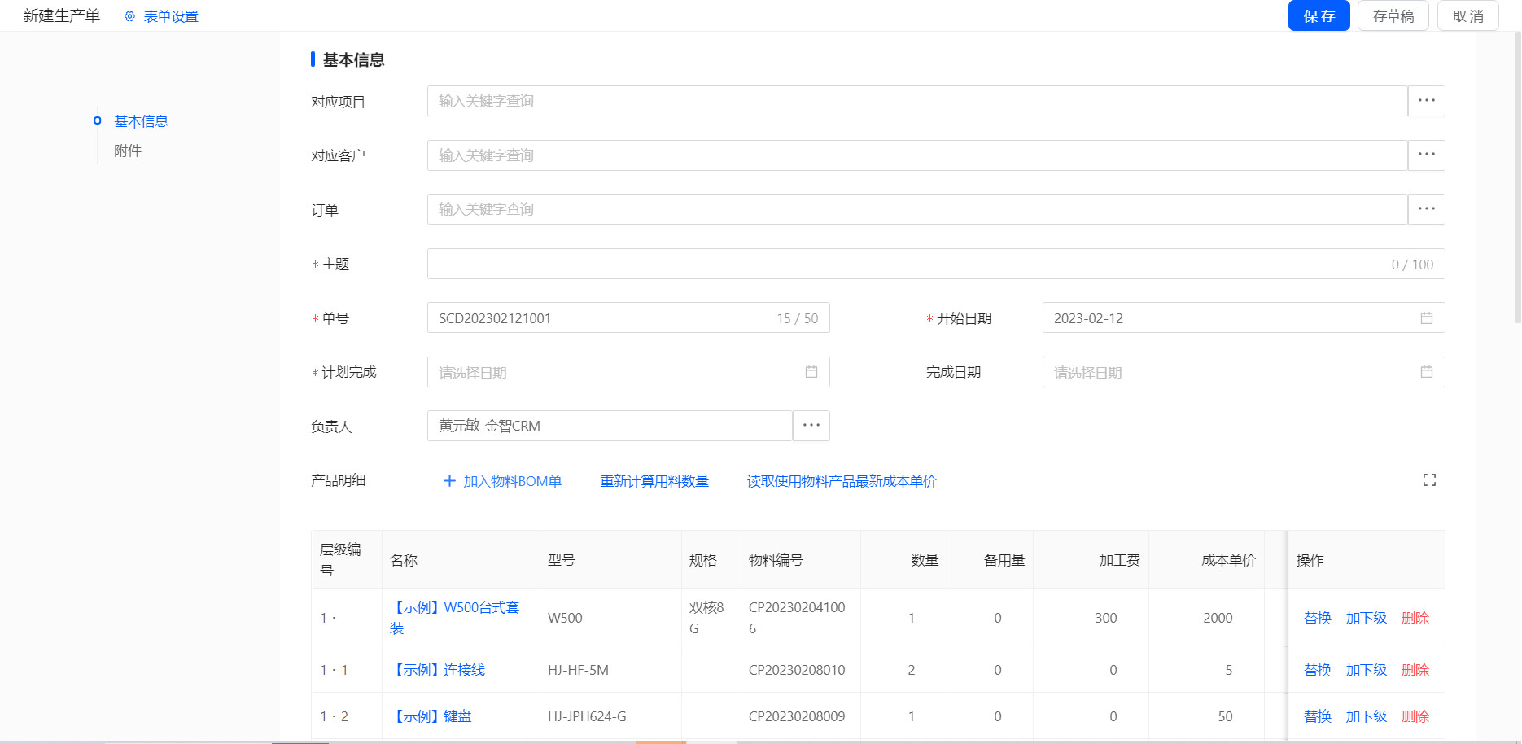Click 计划完成 date placeholder field
The width and height of the screenshot is (1522, 744).
(x=628, y=372)
